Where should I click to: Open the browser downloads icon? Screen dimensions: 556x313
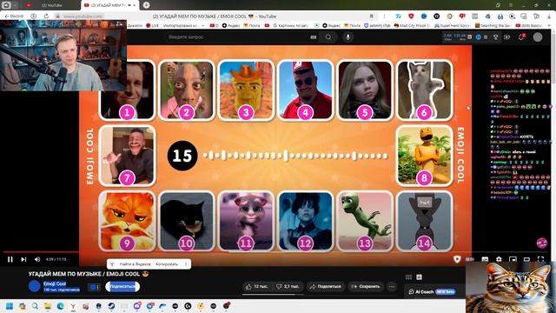tap(548, 17)
